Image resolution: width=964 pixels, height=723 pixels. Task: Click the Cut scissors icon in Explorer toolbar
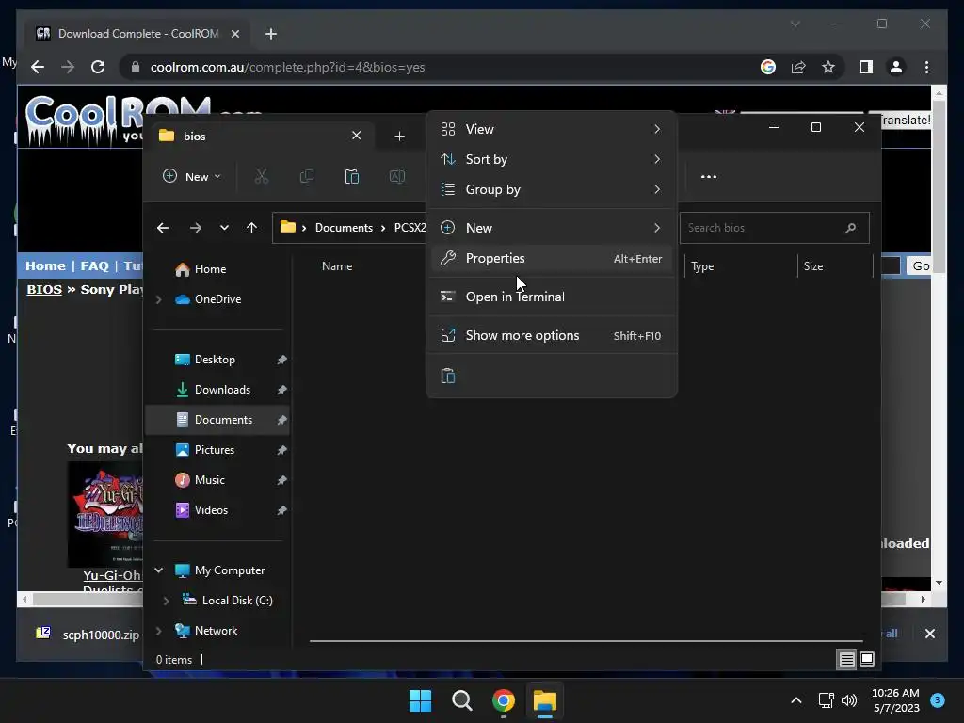click(262, 176)
